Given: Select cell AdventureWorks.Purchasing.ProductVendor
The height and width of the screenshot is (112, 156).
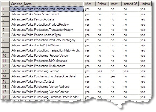Looking at the screenshot, I should (46, 56).
